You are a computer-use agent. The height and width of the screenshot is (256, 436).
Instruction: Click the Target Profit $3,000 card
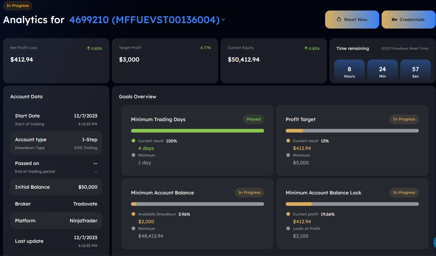tap(165, 60)
